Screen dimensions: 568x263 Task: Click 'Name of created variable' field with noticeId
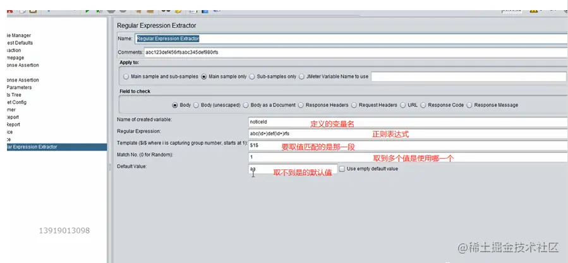pyautogui.click(x=408, y=122)
